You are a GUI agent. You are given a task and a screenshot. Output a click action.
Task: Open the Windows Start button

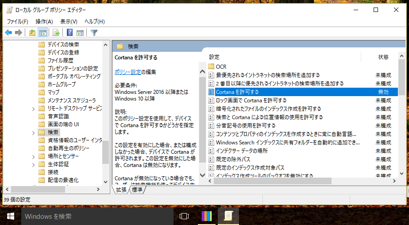[x=11, y=216]
